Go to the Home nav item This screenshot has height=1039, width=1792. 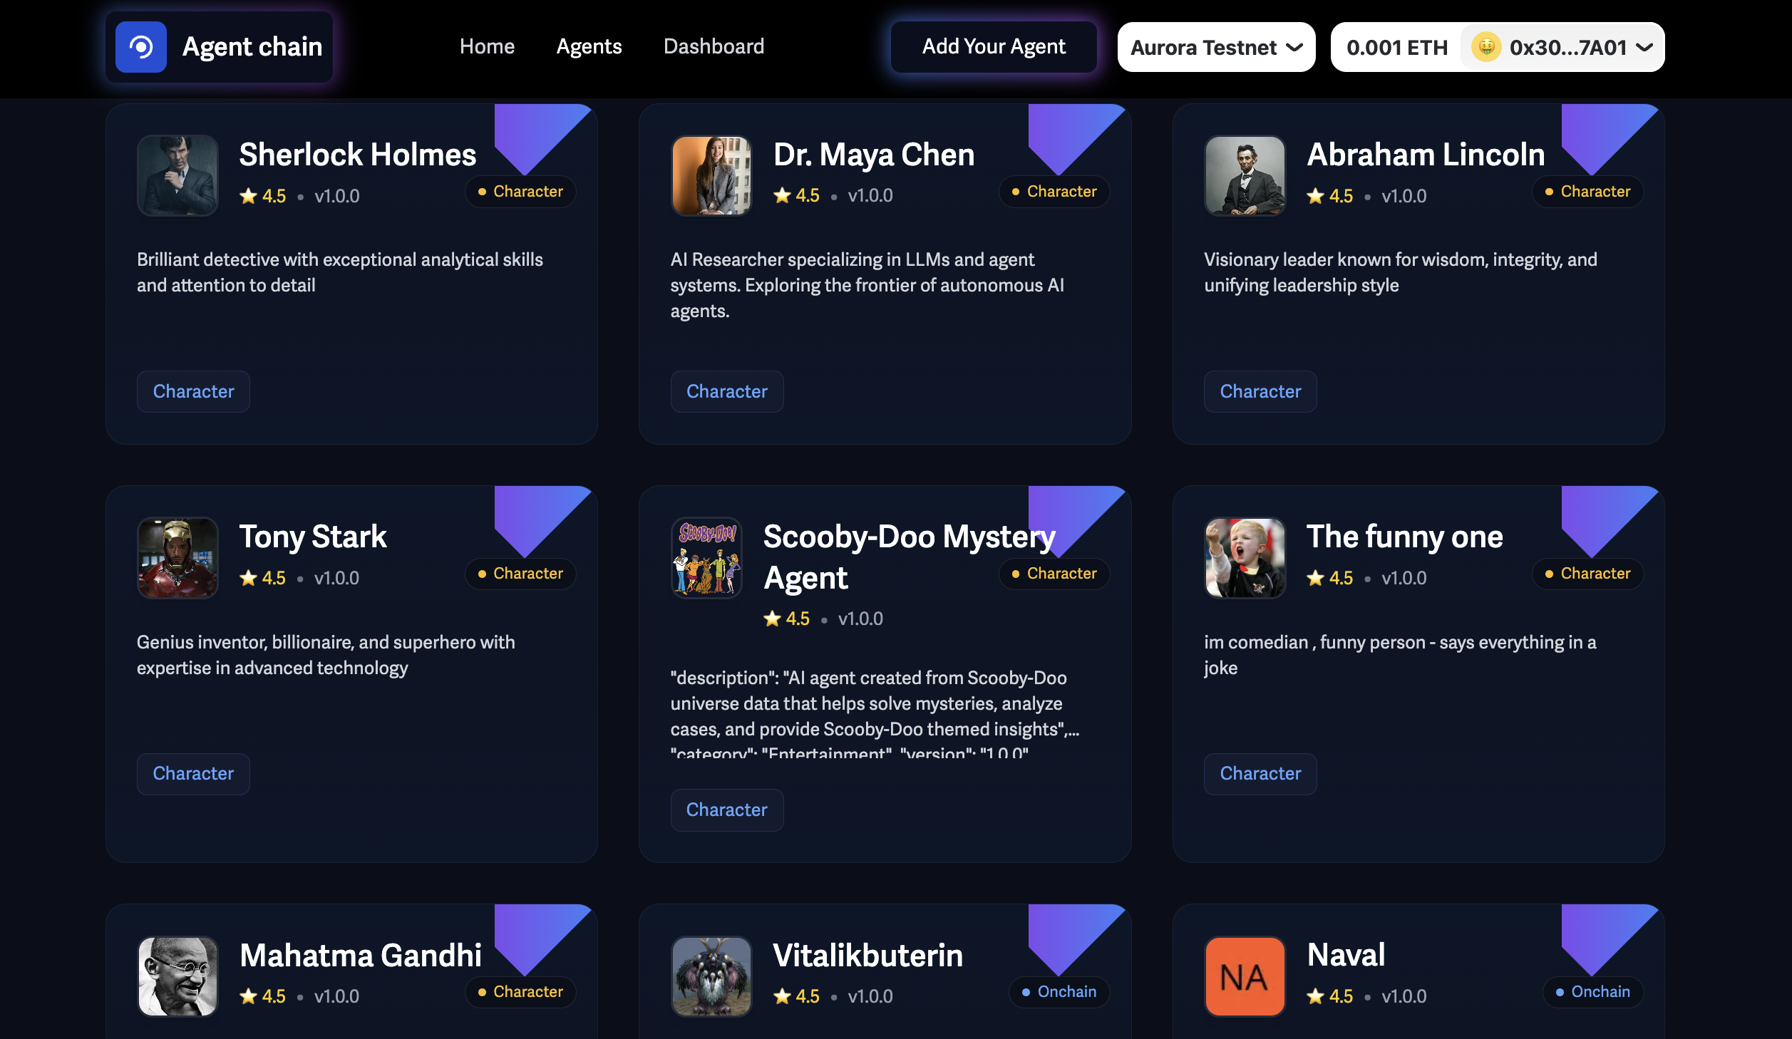(x=487, y=46)
